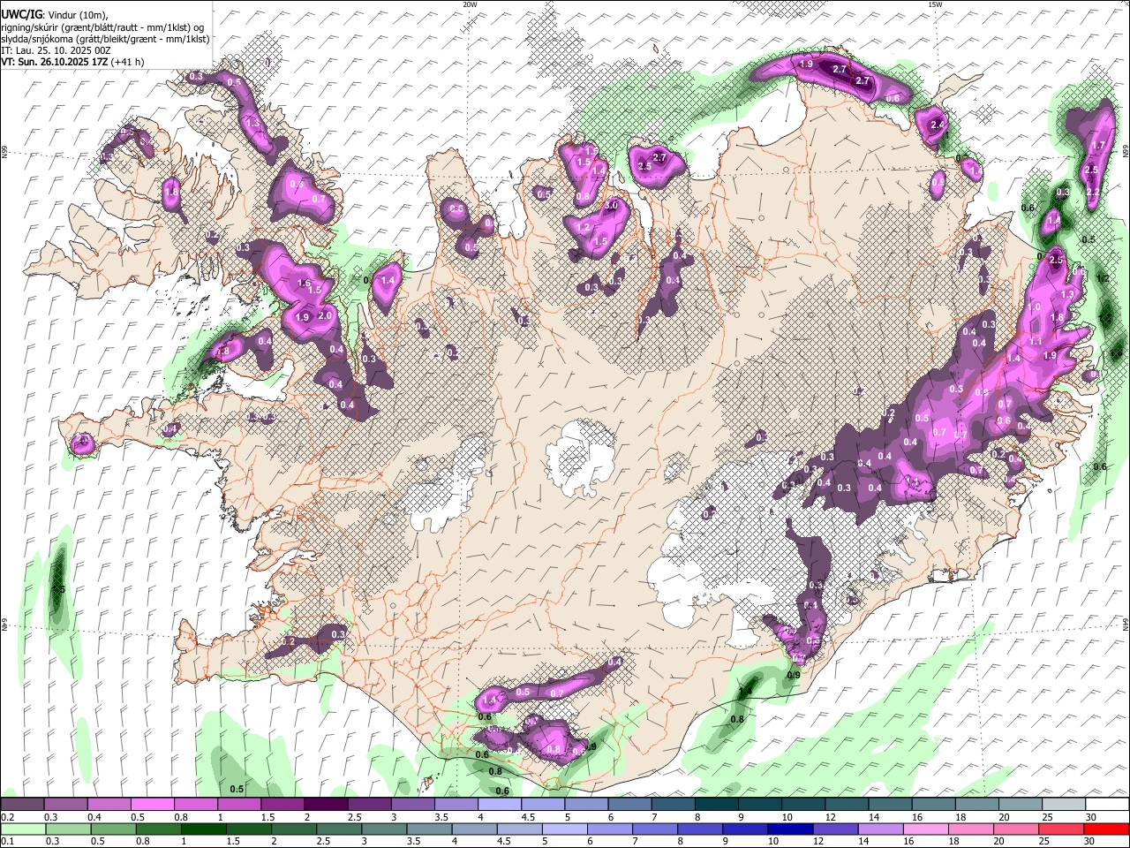Click the '2.4' precipitation value on the map
The image size is (1130, 848).
pyautogui.click(x=938, y=125)
